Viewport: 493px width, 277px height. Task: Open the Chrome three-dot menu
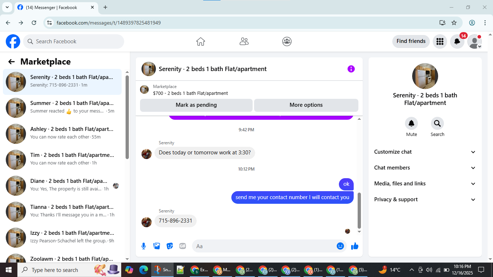click(x=485, y=23)
